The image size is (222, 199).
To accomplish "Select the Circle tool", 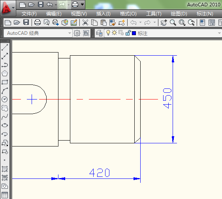I will pyautogui.click(x=5, y=99).
